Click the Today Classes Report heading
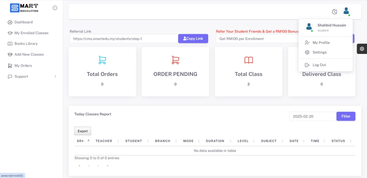 point(93,114)
